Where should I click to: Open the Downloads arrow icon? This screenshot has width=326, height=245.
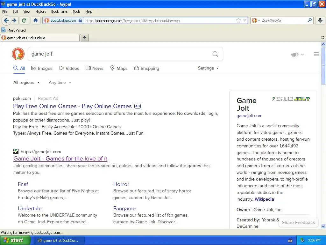(320, 20)
